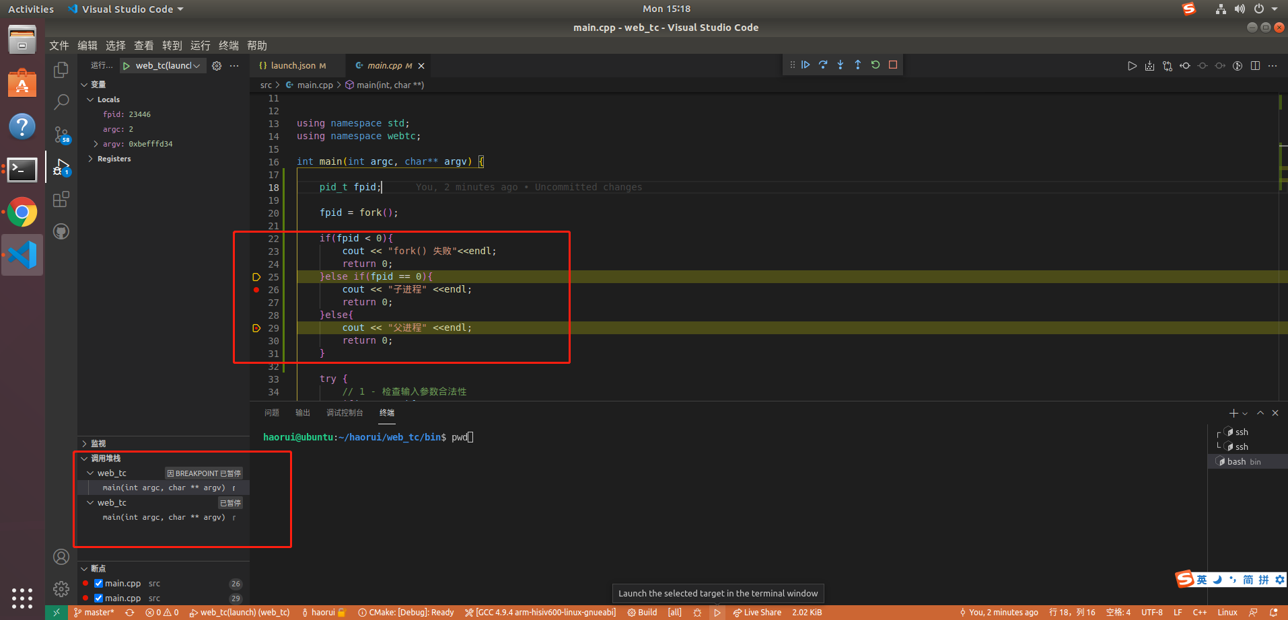Toggle main.cpp line 29 breakpoint checkbox
The image size is (1288, 620).
[x=99, y=598]
